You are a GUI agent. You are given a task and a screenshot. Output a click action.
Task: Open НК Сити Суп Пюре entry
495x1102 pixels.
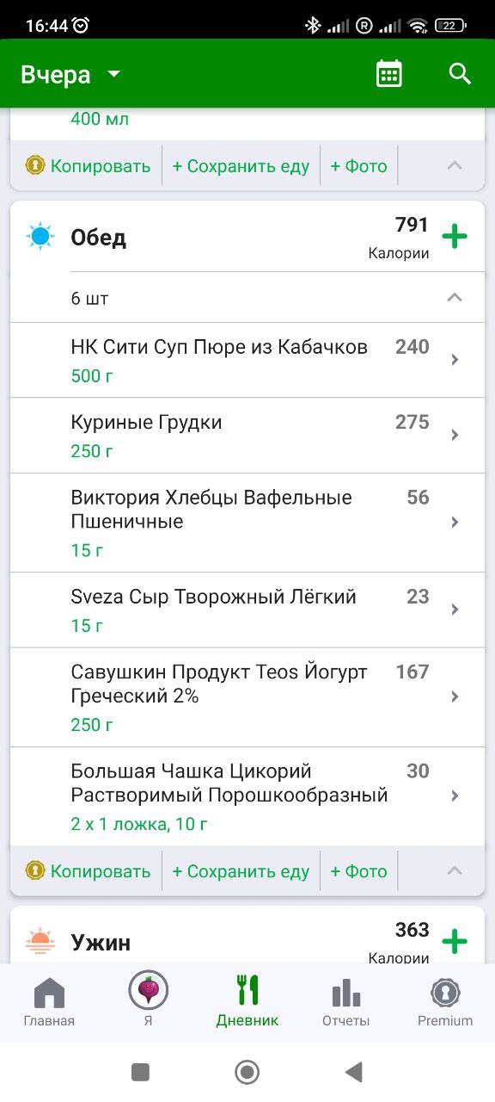pyautogui.click(x=247, y=360)
